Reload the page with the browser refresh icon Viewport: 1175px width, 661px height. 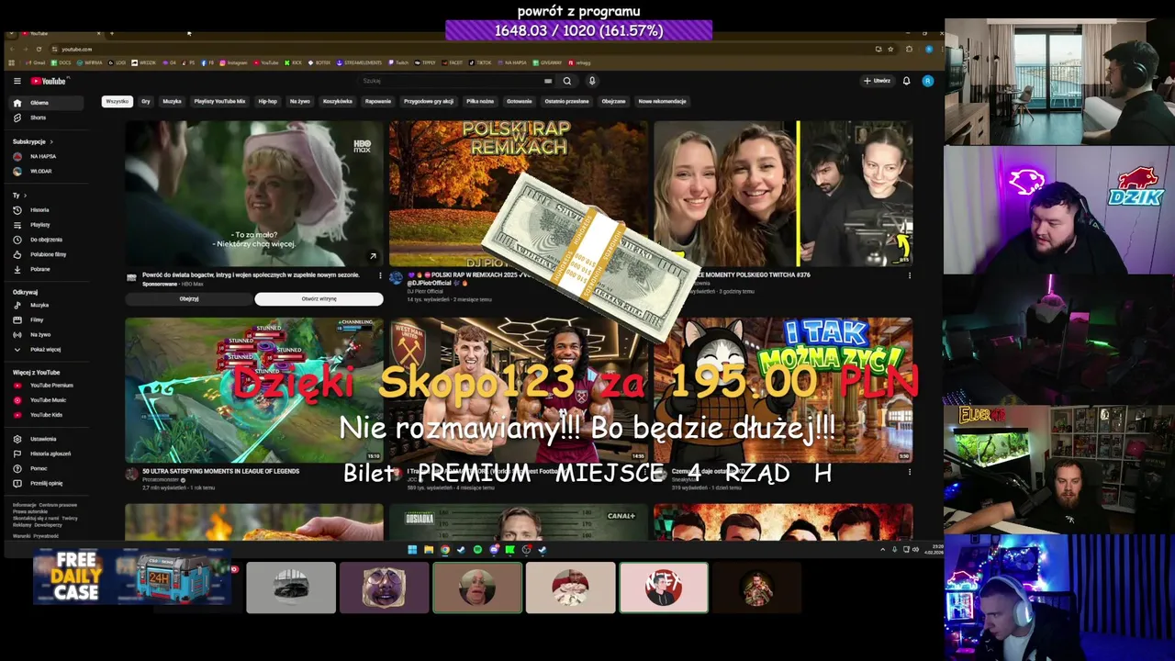click(39, 49)
